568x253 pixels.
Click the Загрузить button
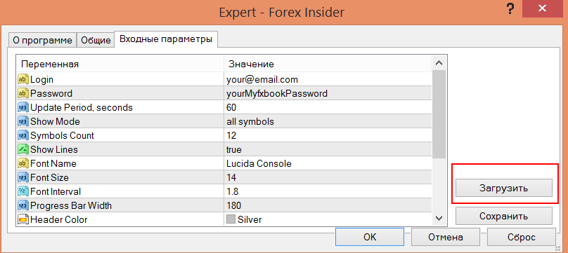503,189
